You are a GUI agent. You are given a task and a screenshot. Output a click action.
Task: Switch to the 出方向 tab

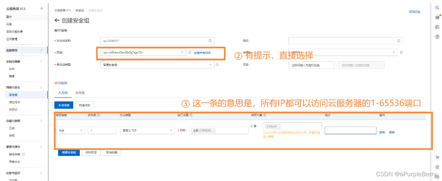pyautogui.click(x=80, y=93)
